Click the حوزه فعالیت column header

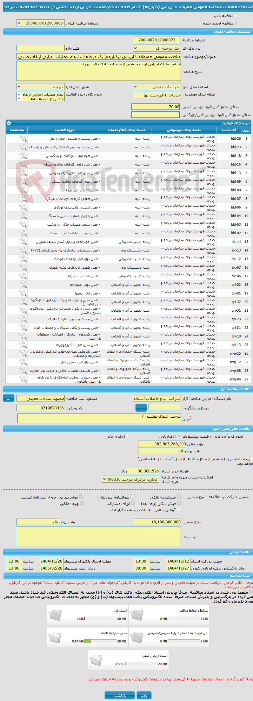tap(65, 130)
